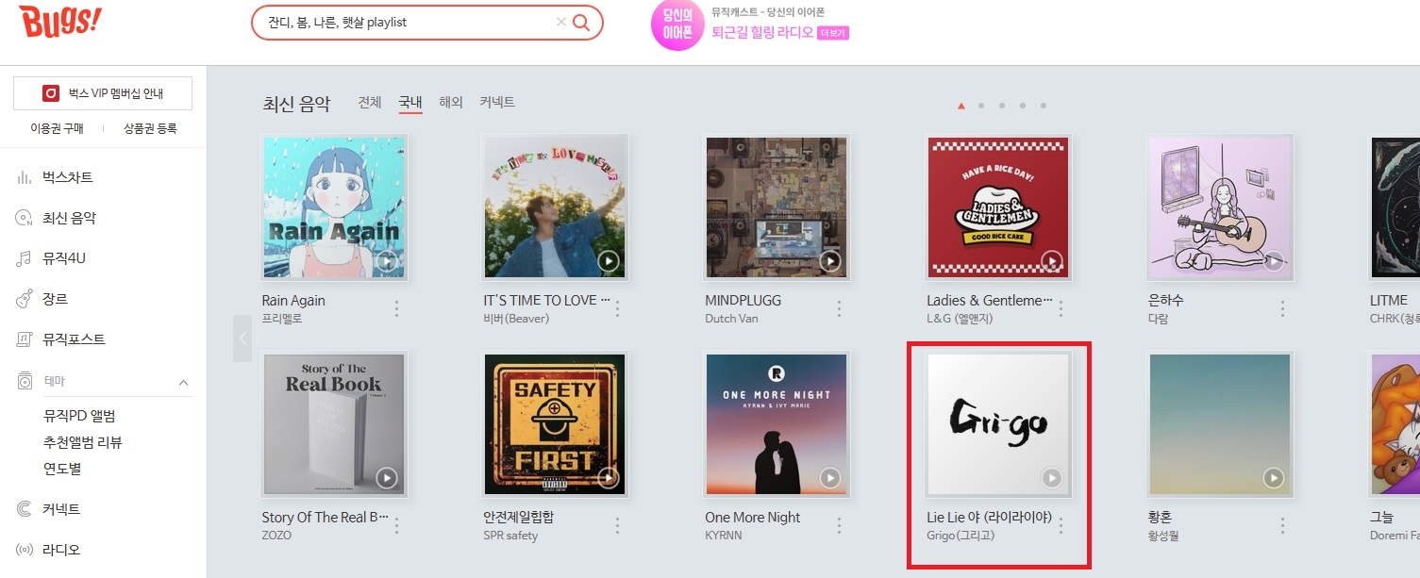Collapse the 테마 sidebar section
Viewport: 1420px width, 578px height.
(183, 382)
